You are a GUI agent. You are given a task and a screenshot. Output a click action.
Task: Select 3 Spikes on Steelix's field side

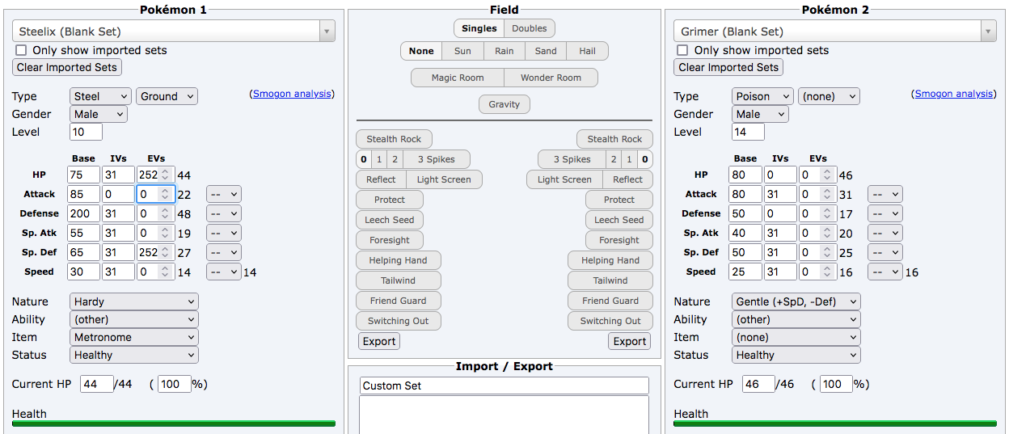point(436,159)
